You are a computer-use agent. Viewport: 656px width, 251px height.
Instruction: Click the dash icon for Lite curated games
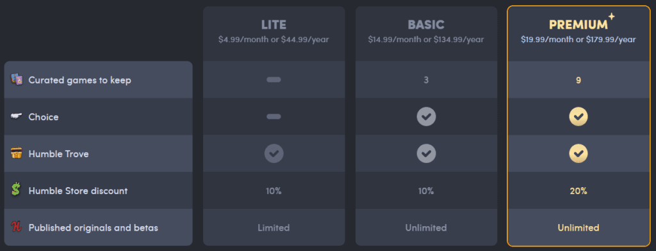pyautogui.click(x=274, y=80)
